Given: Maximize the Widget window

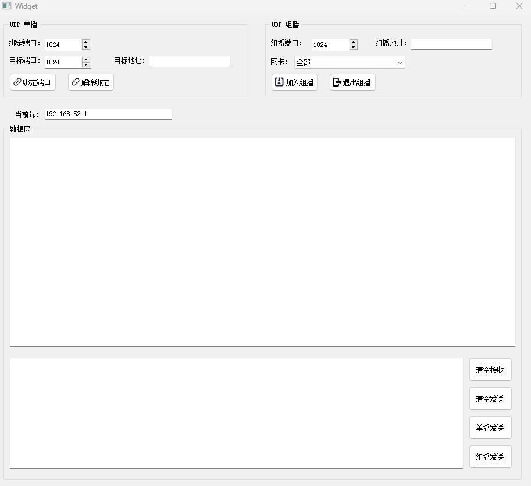Looking at the screenshot, I should 493,6.
